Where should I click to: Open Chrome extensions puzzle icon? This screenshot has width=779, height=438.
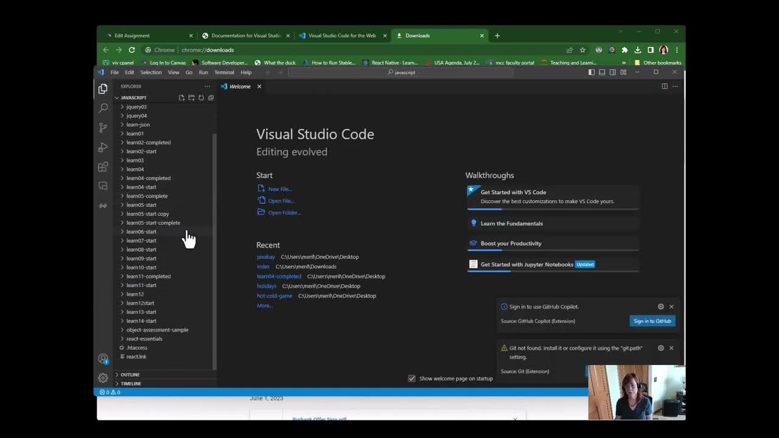[x=624, y=50]
